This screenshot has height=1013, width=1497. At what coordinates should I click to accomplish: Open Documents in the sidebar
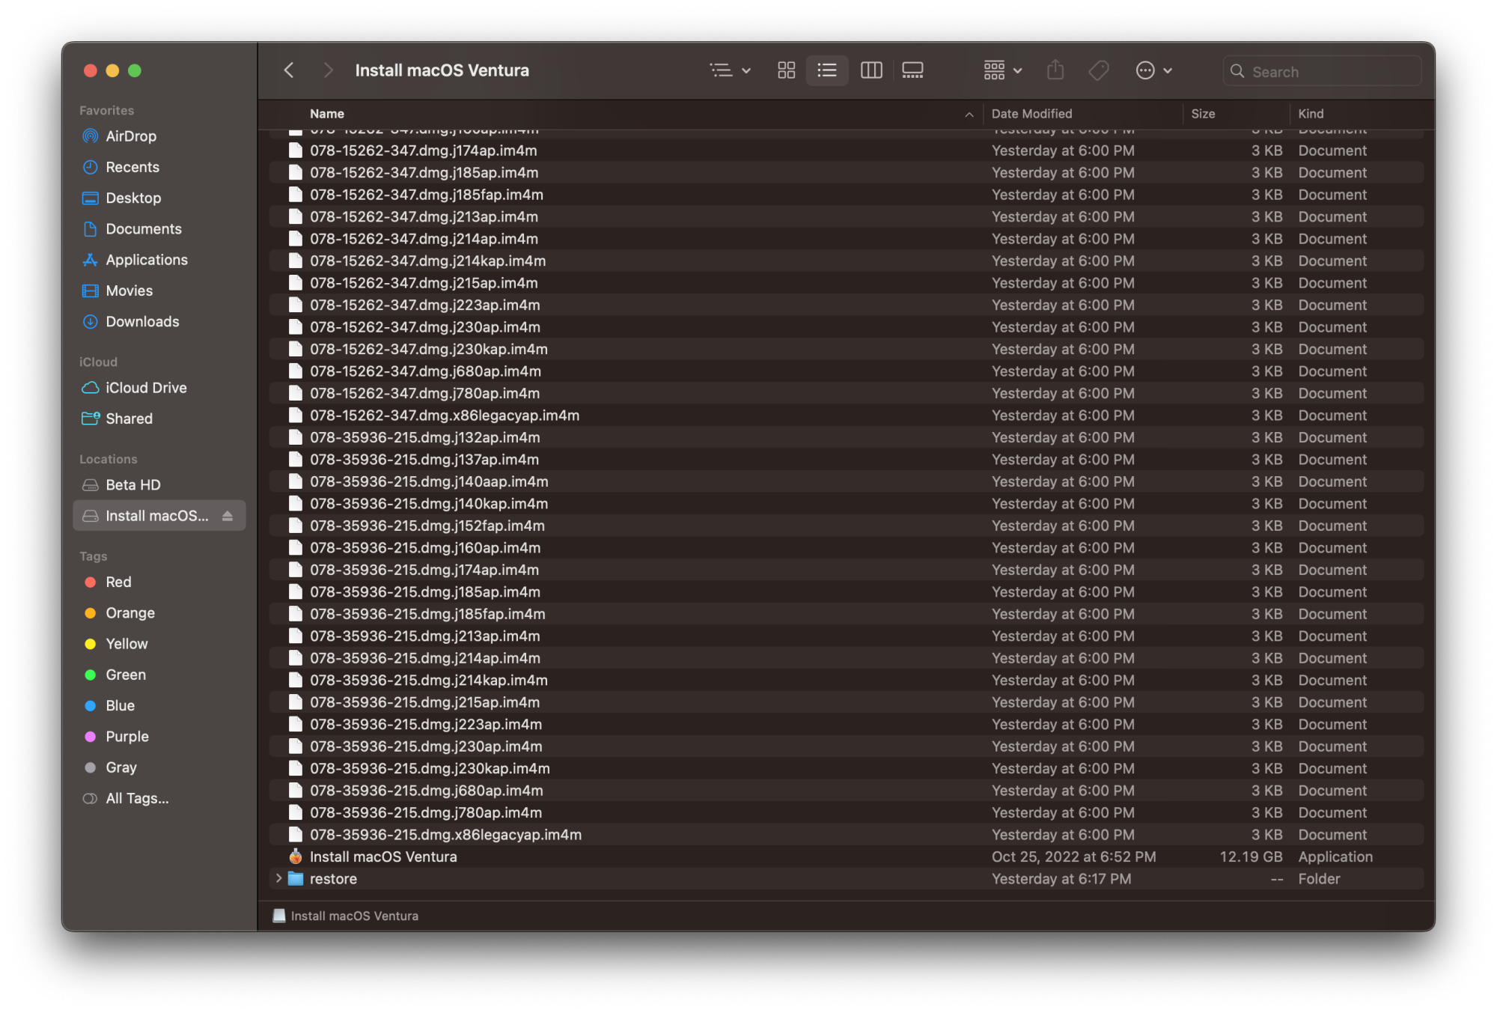pyautogui.click(x=159, y=229)
